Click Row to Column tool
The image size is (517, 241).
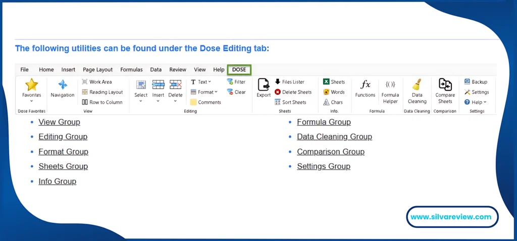[102, 102]
